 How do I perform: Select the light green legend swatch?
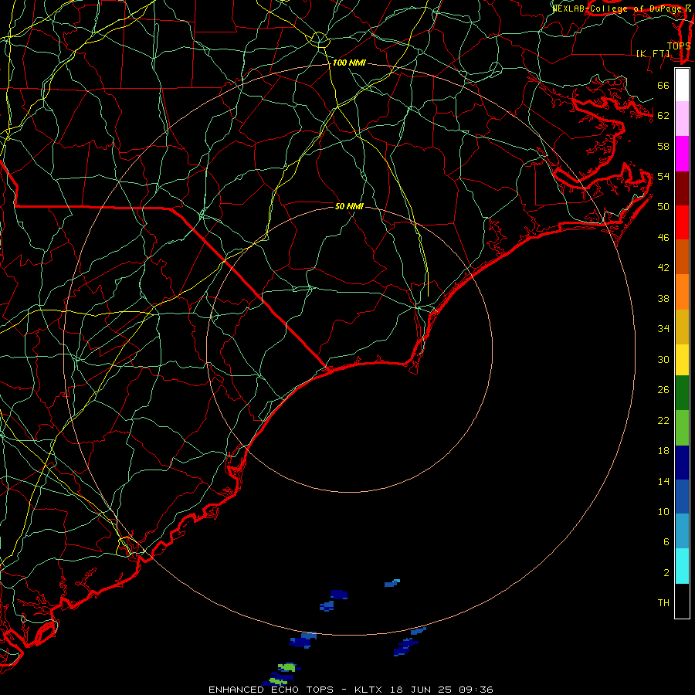coord(682,428)
